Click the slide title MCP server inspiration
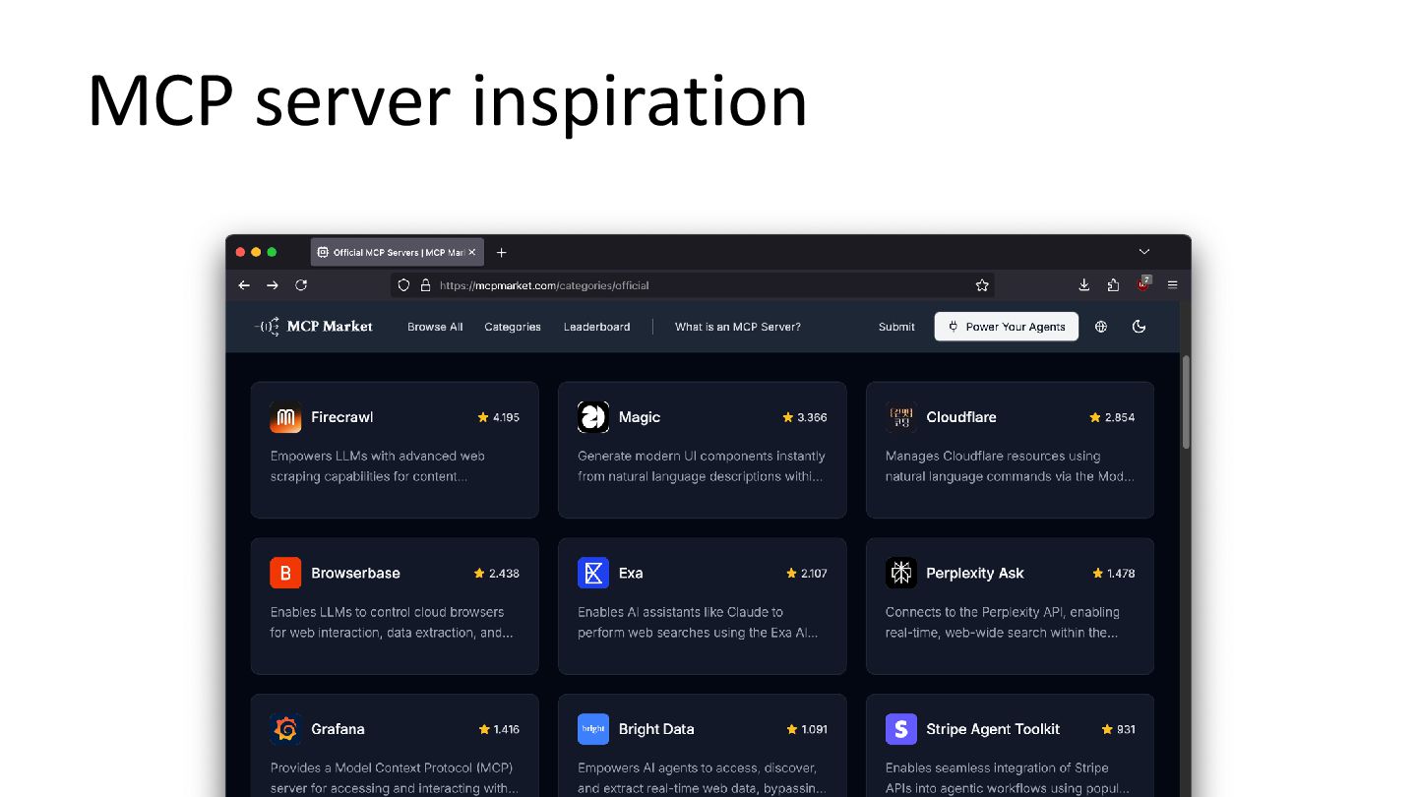Image resolution: width=1417 pixels, height=797 pixels. (x=448, y=100)
